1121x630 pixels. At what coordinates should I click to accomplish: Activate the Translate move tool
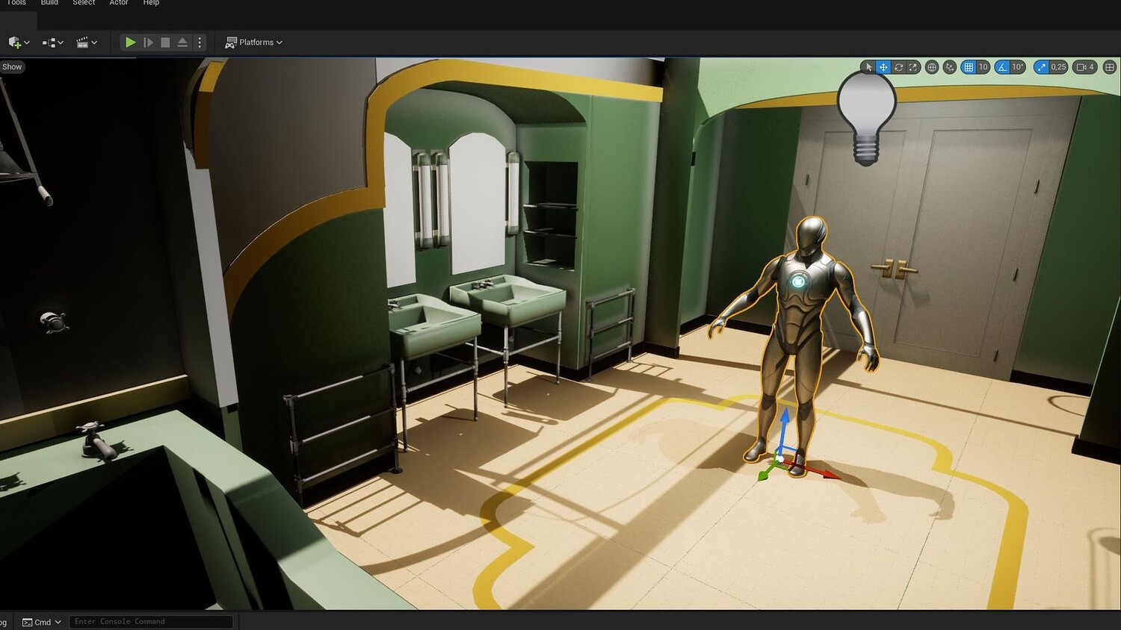coord(883,67)
